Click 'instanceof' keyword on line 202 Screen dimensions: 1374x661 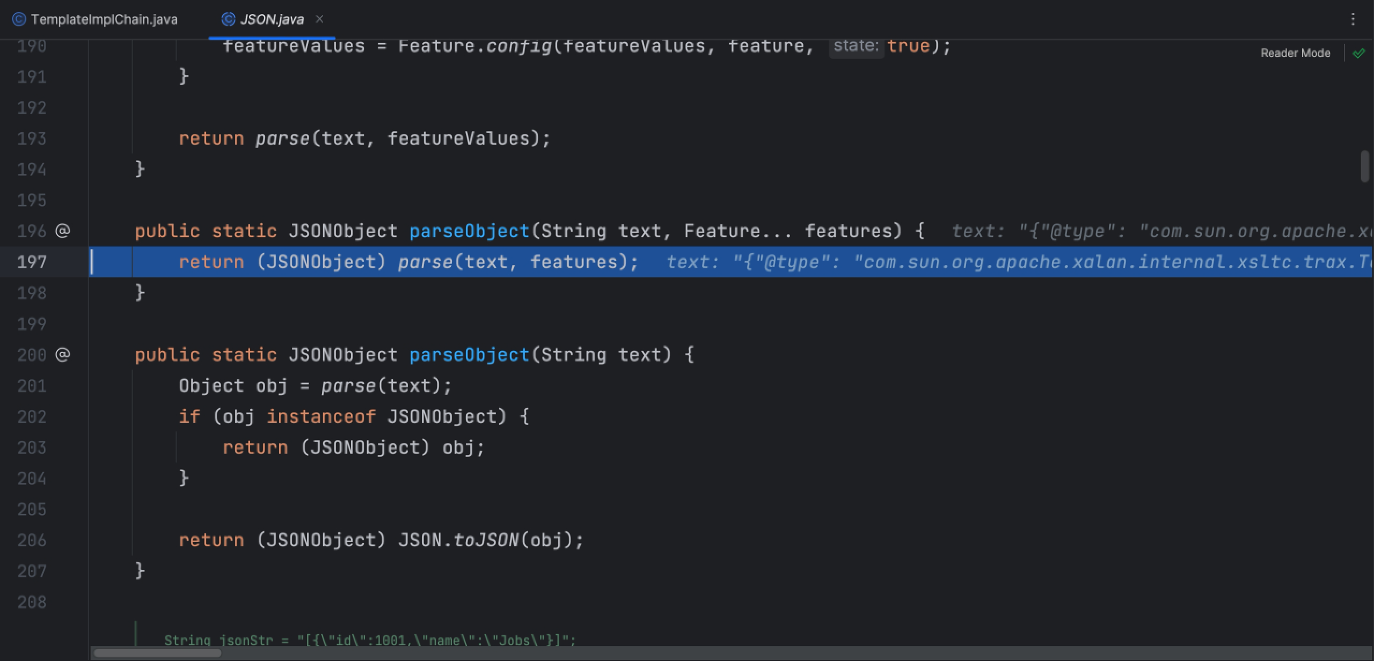[321, 417]
